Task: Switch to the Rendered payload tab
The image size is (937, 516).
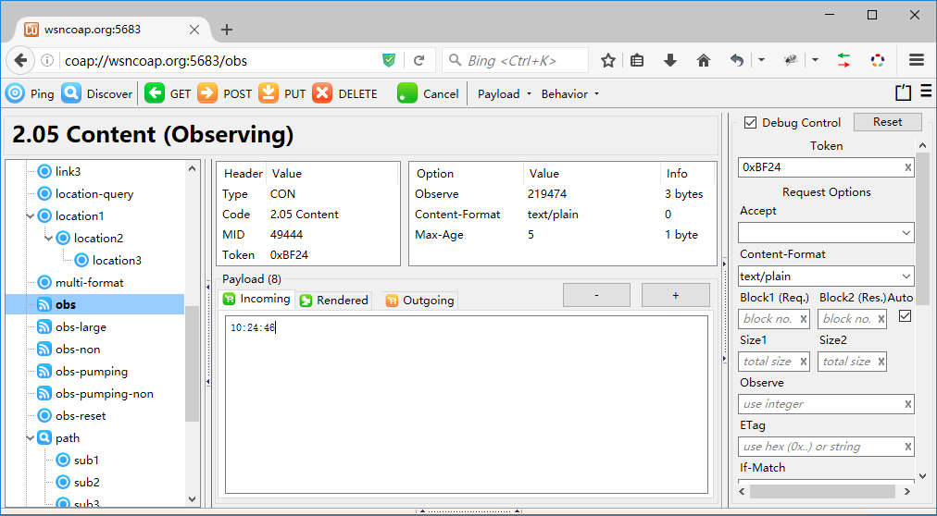Action: click(334, 300)
